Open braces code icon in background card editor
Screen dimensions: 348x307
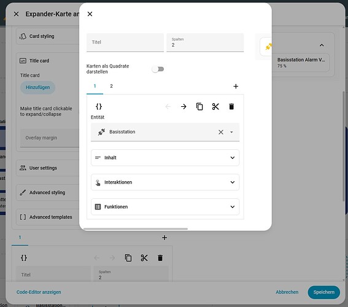[24, 258]
